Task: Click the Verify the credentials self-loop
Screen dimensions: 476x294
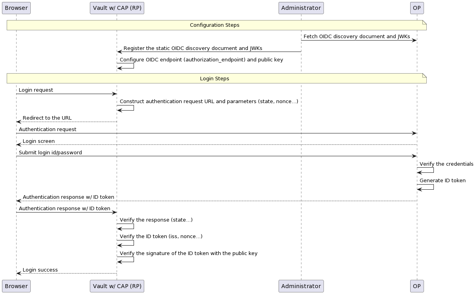Action: (x=447, y=164)
